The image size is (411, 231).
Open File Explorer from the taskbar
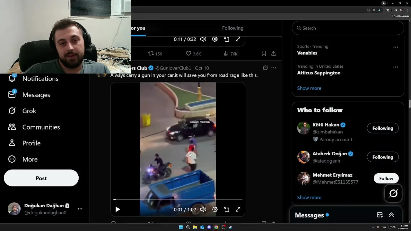[195, 227]
